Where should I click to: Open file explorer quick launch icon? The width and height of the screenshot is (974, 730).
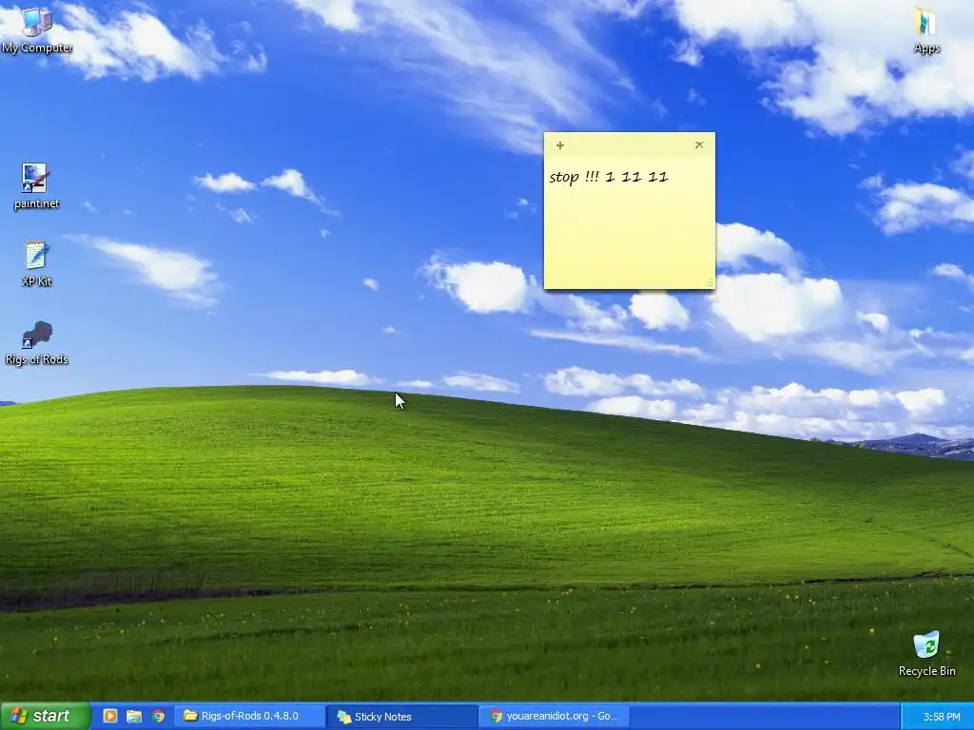click(134, 717)
